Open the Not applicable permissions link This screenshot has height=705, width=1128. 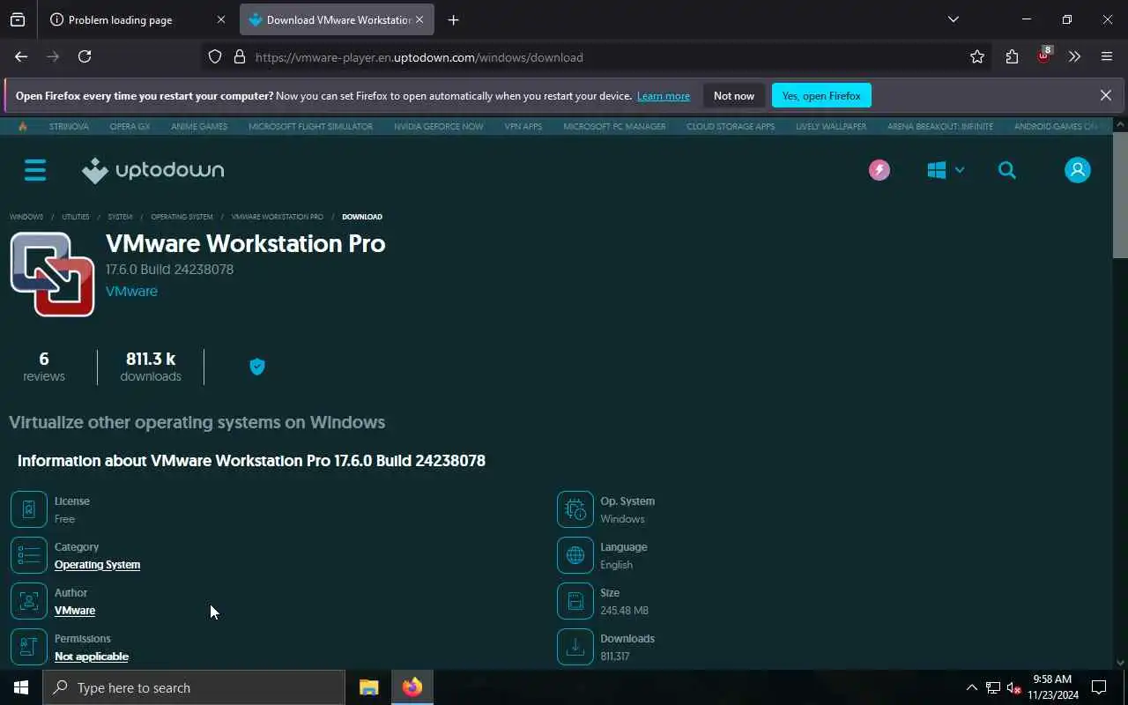92,657
